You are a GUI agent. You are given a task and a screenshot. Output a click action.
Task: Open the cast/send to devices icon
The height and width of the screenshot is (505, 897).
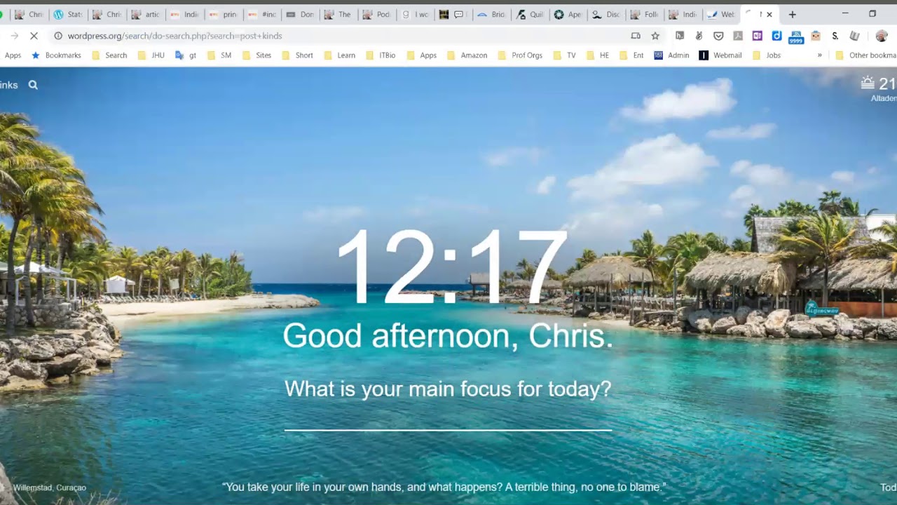(636, 36)
